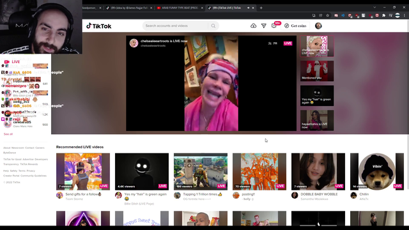Open the Chillin dog live thumbnail
The image size is (409, 230).
pos(377,172)
